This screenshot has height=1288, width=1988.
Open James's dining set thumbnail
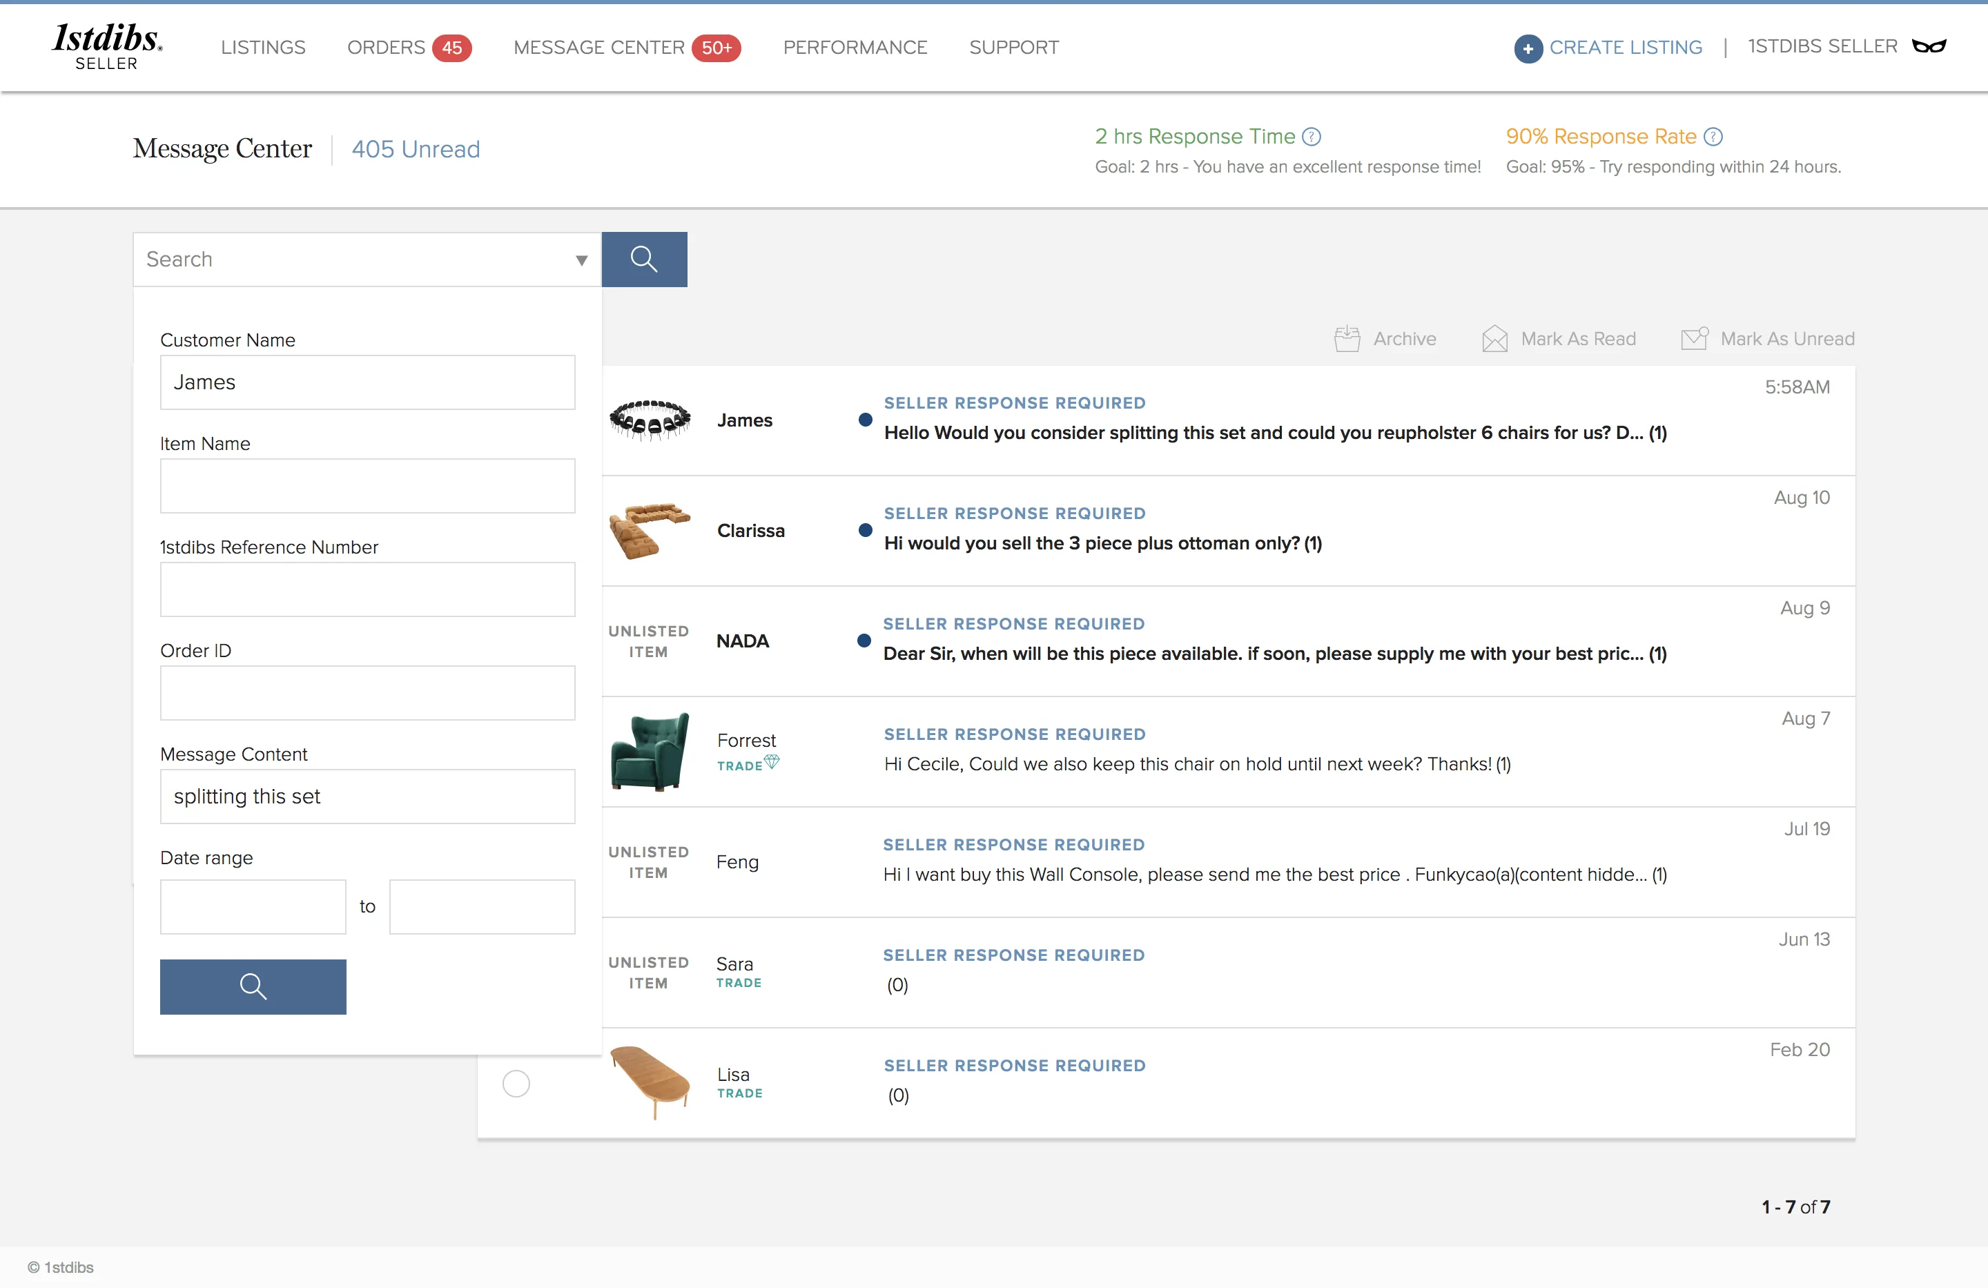tap(650, 420)
